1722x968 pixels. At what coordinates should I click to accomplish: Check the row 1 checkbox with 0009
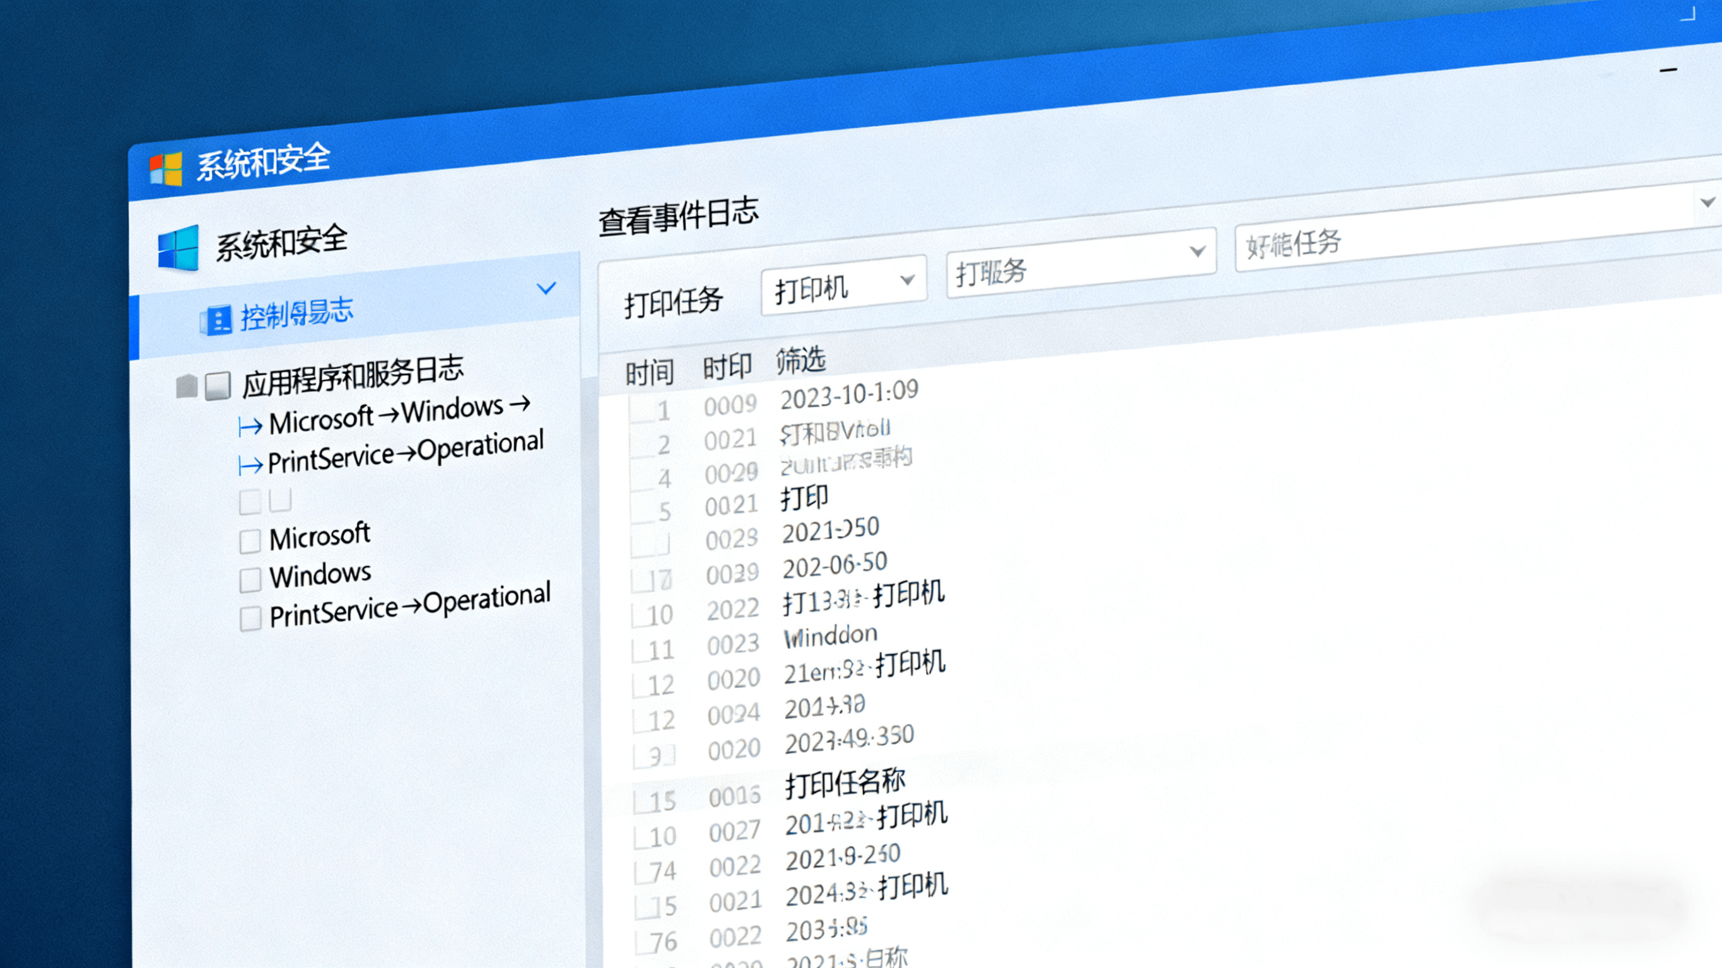(641, 410)
